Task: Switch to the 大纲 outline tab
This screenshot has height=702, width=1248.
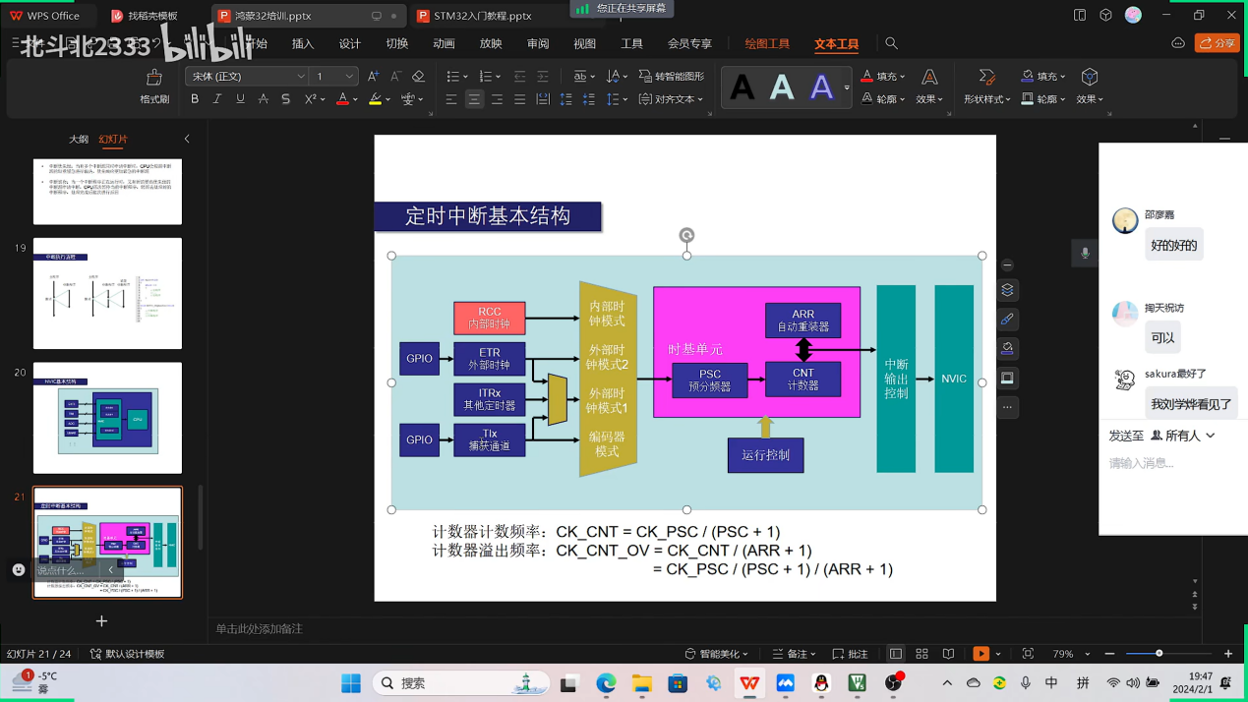Action: click(x=79, y=140)
